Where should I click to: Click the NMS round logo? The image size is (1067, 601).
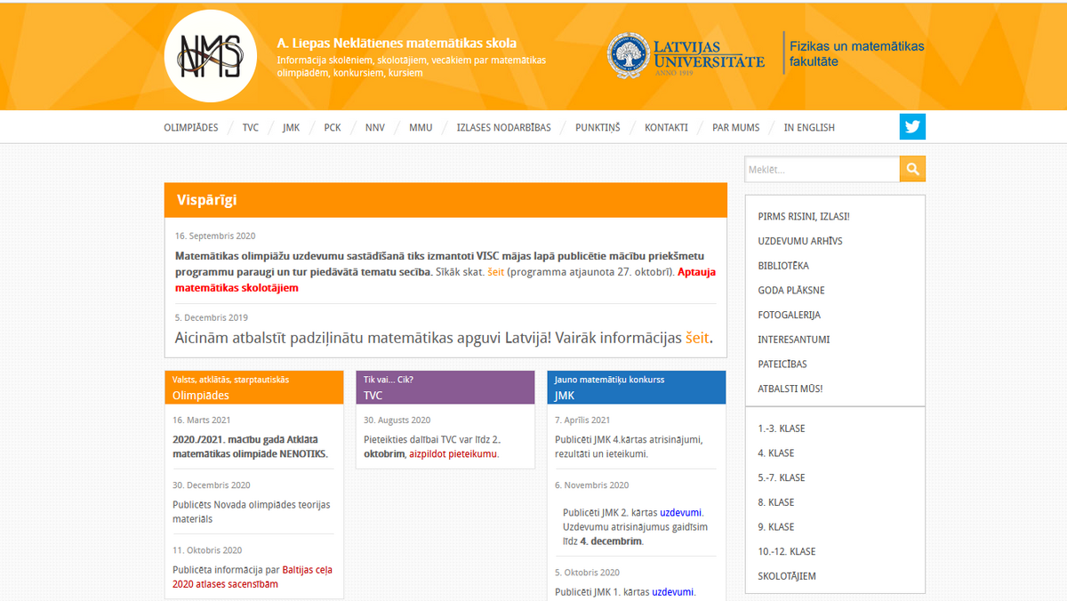click(x=210, y=56)
